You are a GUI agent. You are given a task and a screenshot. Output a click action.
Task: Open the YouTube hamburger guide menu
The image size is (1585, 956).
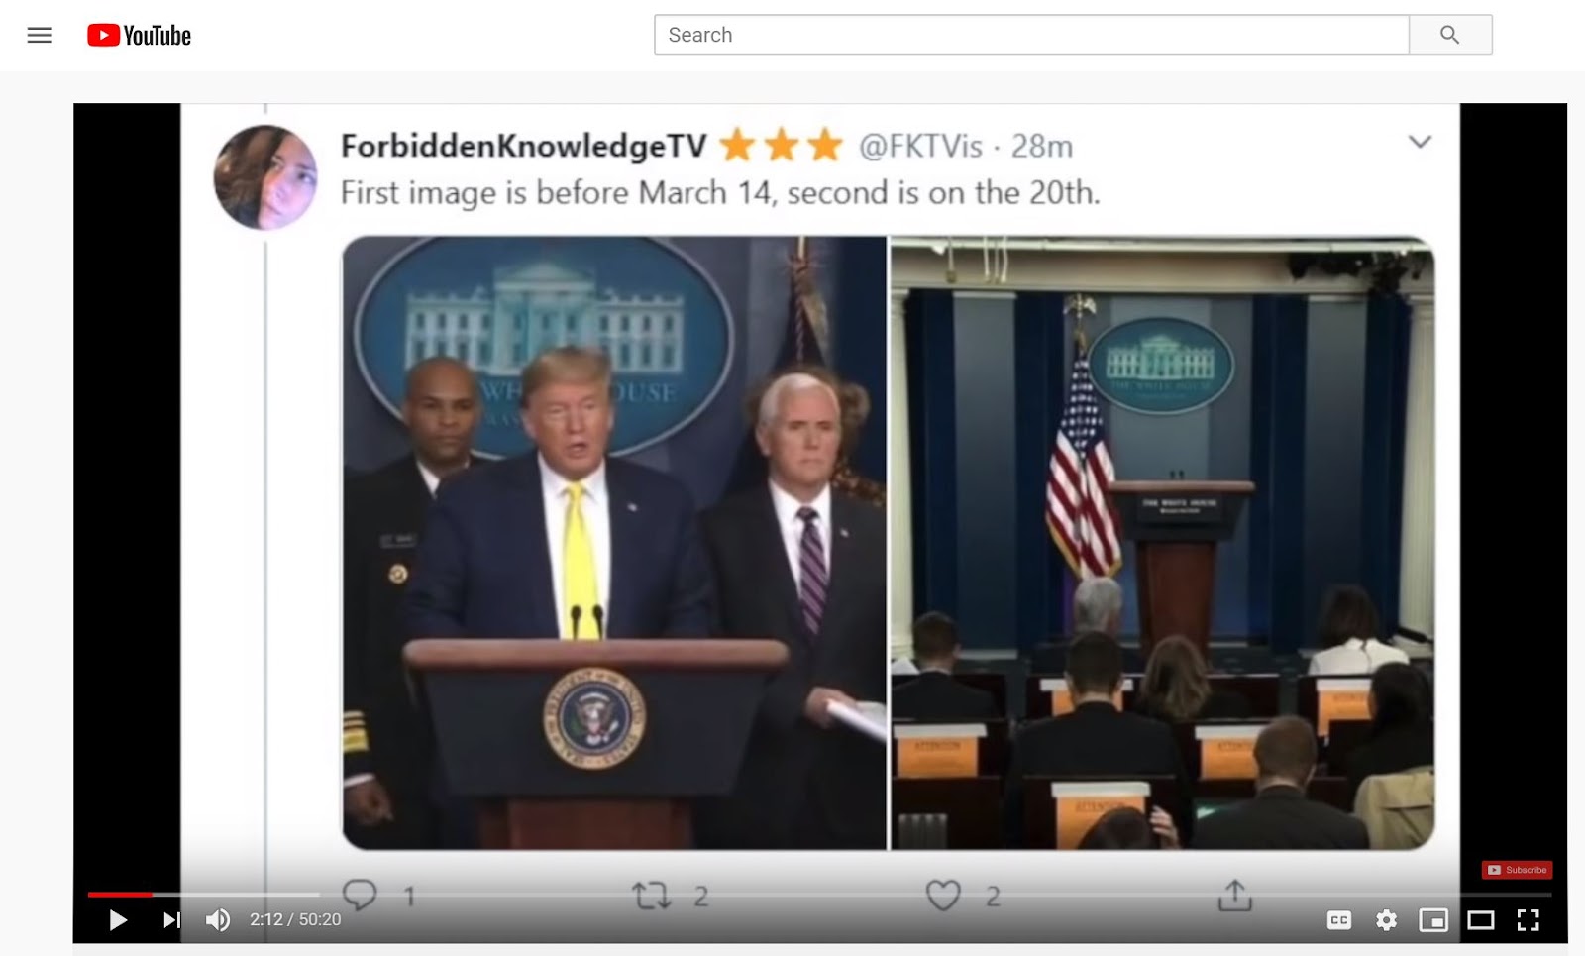(x=40, y=36)
